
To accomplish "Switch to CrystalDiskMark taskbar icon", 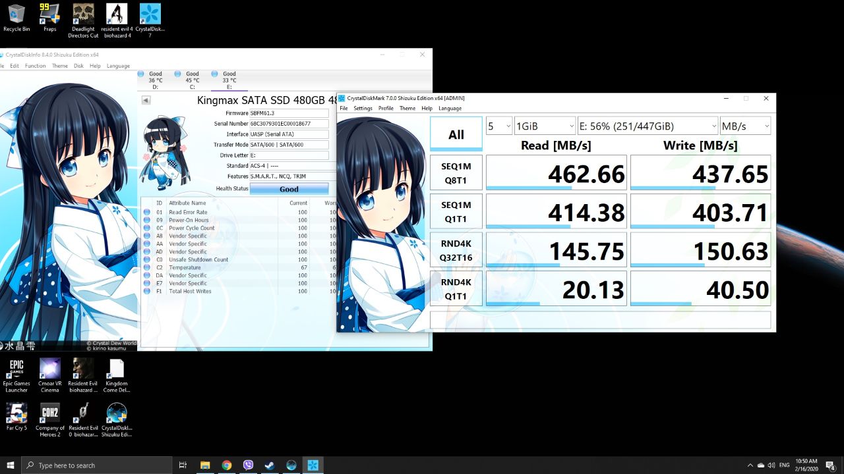I will (x=313, y=465).
